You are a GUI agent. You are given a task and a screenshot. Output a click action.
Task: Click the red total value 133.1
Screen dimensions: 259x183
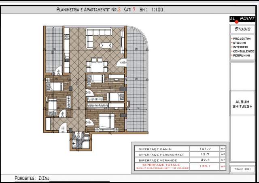205,166
